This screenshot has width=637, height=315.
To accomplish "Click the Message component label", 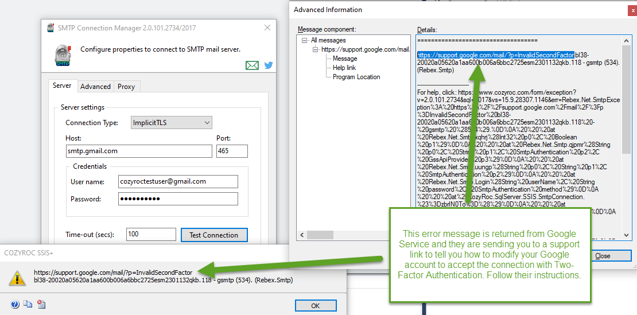I will coord(327,29).
